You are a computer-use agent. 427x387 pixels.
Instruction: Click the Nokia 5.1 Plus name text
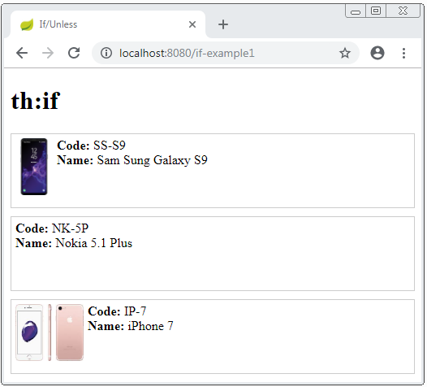tap(94, 243)
